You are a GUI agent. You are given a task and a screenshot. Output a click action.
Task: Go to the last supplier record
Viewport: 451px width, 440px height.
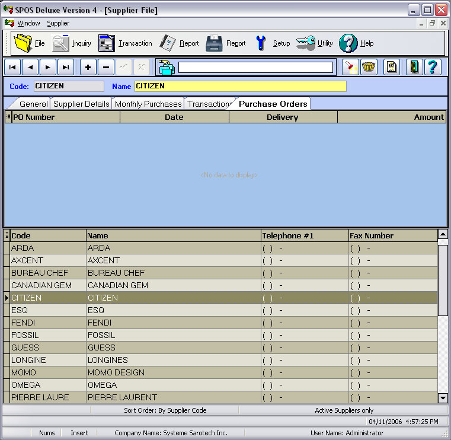click(66, 68)
